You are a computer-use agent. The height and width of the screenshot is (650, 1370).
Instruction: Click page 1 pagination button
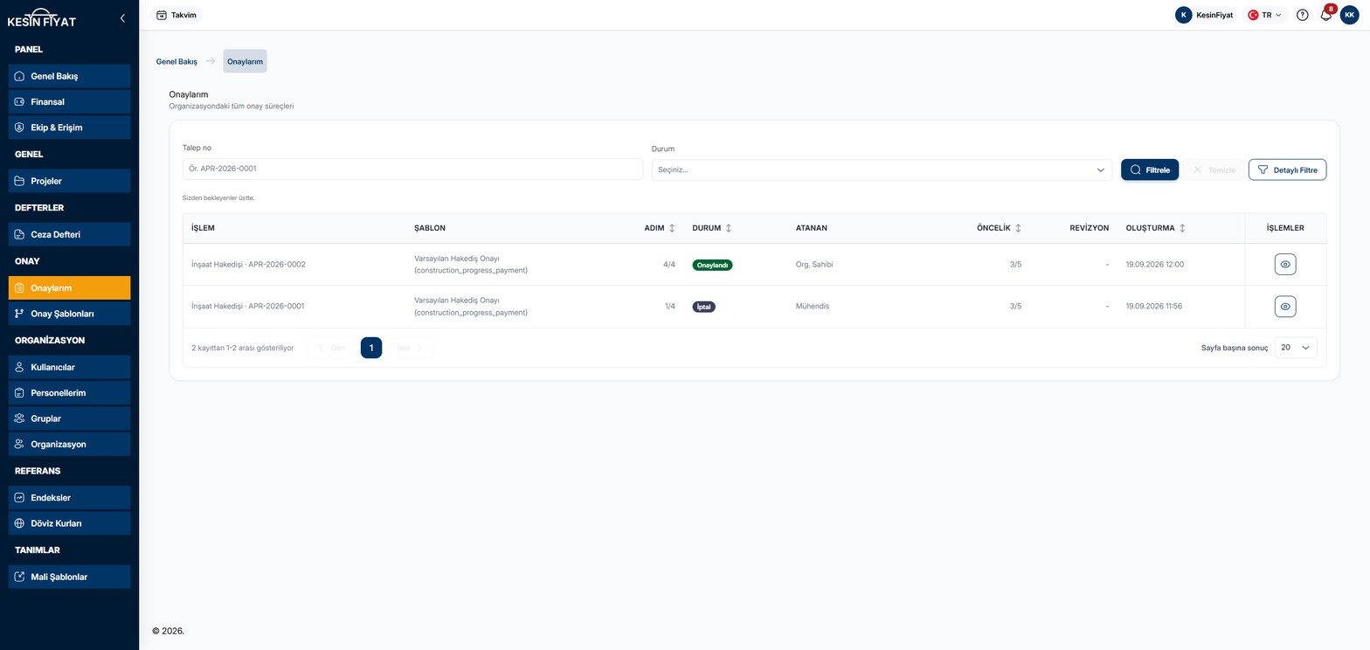click(x=371, y=348)
